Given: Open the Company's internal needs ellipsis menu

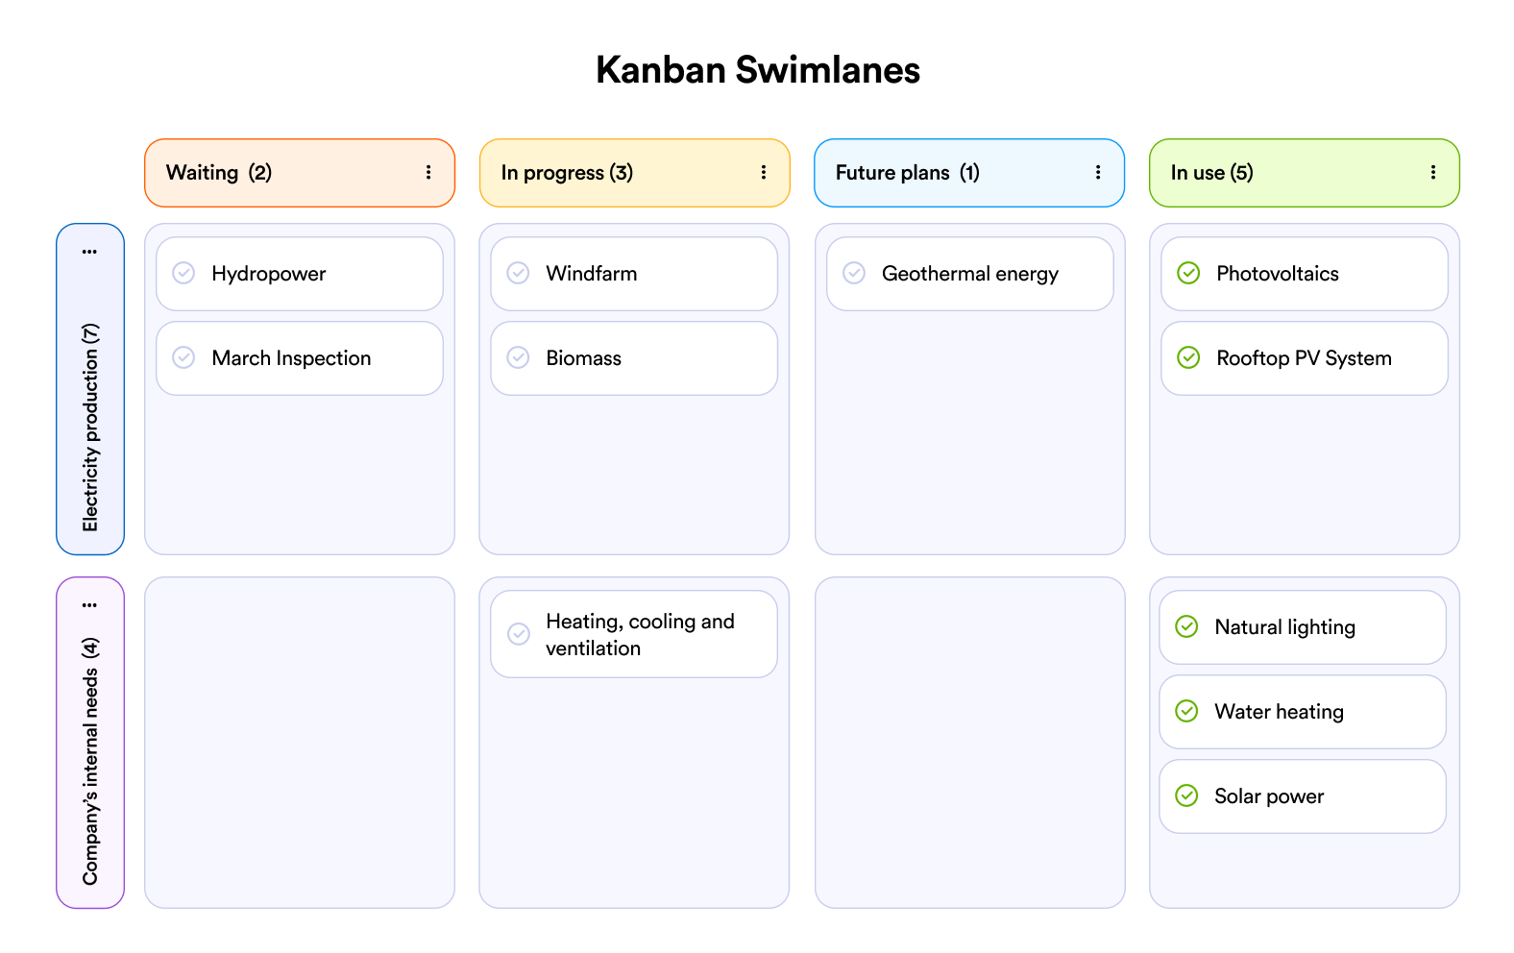Looking at the screenshot, I should click(x=89, y=605).
